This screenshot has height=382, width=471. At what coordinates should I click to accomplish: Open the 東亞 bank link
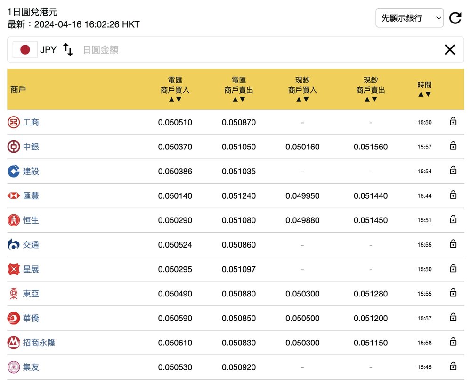tap(31, 294)
